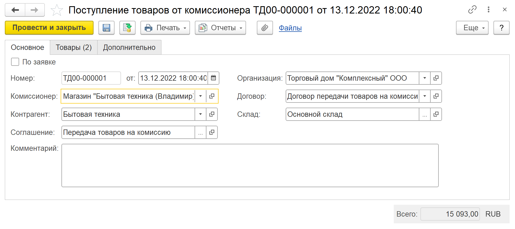Click the forward navigation arrow
The width and height of the screenshot is (515, 229).
[x=34, y=10]
